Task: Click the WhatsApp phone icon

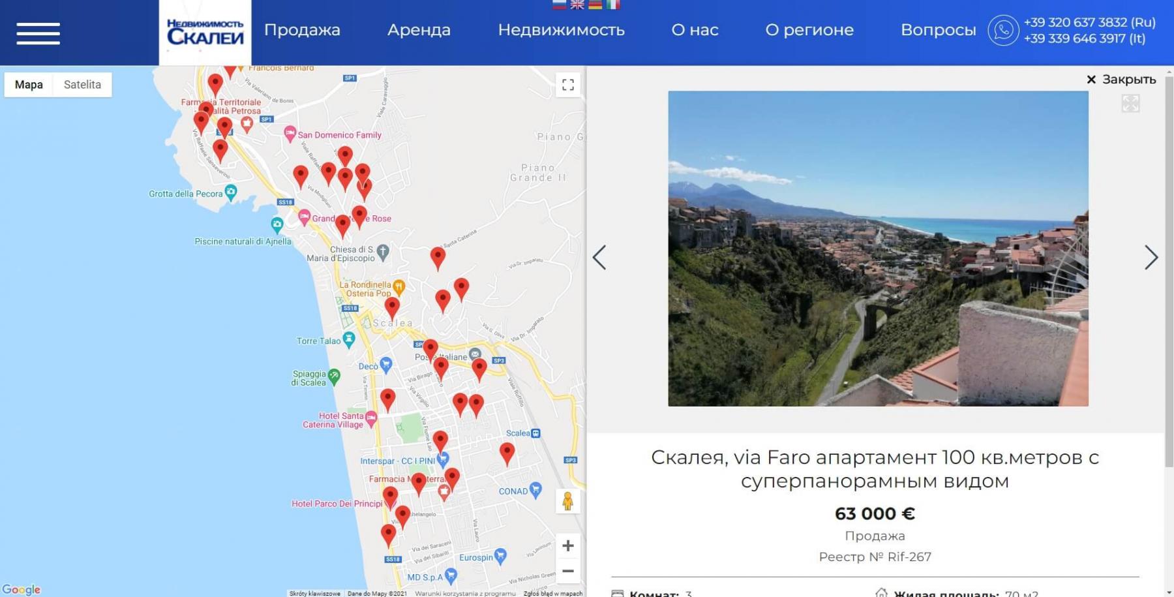Action: [1003, 30]
